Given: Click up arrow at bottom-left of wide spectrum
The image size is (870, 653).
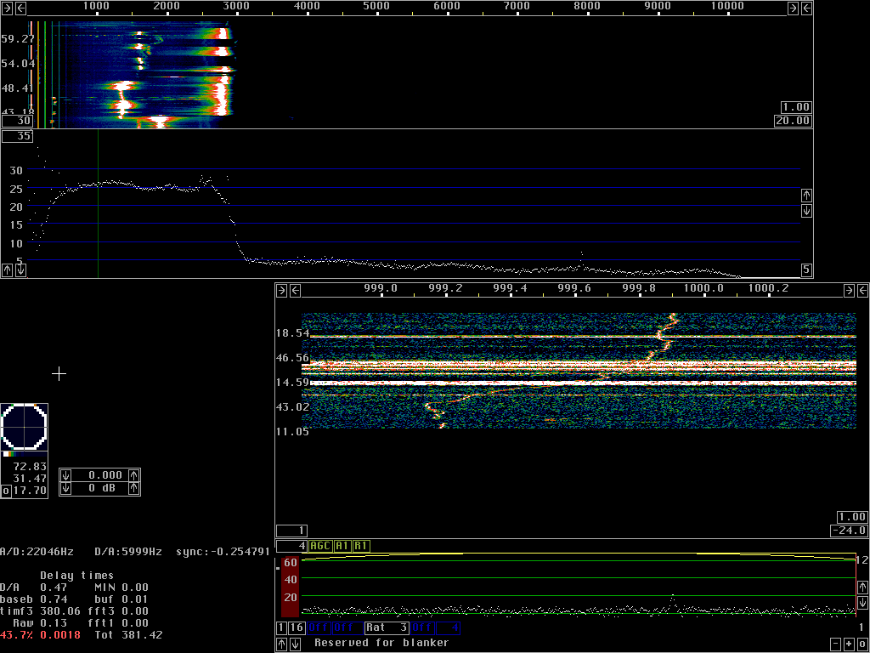Looking at the screenshot, I should click(7, 270).
